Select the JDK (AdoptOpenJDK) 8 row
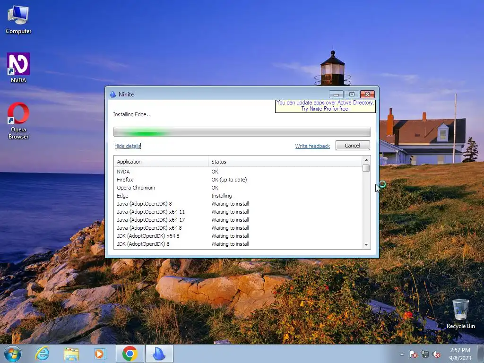This screenshot has width=484, height=363. click(x=238, y=243)
